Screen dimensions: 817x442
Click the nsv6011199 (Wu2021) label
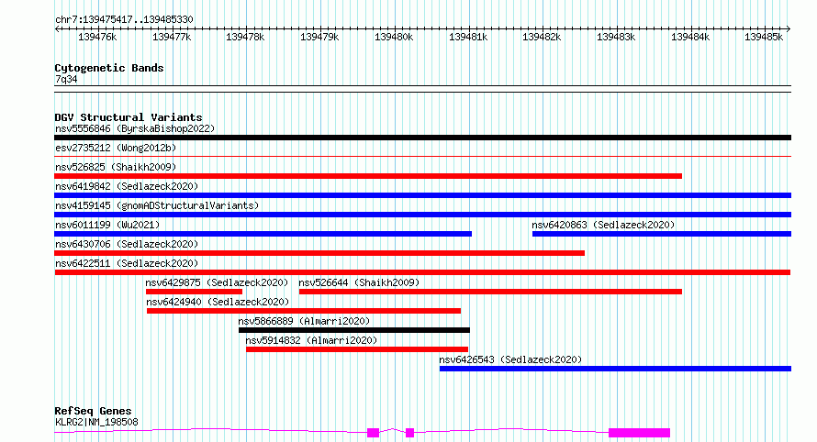[107, 225]
